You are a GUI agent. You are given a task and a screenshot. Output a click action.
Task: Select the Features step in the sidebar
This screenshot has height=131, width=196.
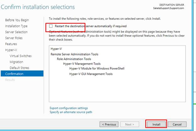[11, 44]
